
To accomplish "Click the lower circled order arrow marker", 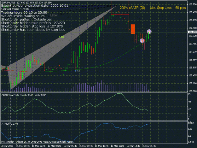I will (x=142, y=41).
